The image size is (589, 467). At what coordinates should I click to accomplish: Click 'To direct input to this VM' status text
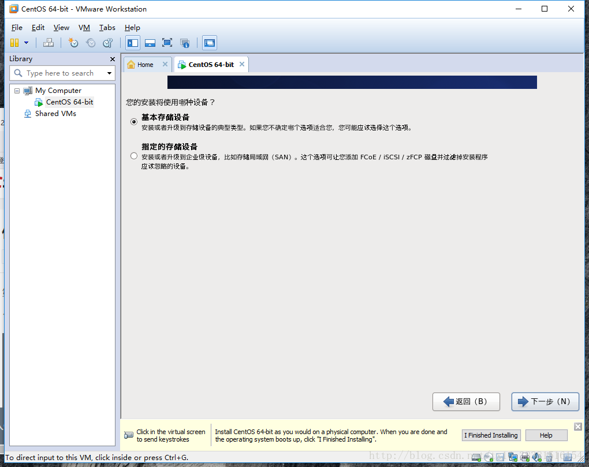click(97, 458)
